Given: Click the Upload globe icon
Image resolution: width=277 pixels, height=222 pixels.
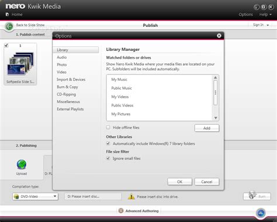Looking at the screenshot, I should click(x=22, y=164).
